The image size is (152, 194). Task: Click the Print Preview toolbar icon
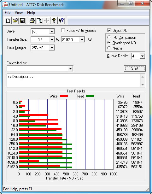39,21
